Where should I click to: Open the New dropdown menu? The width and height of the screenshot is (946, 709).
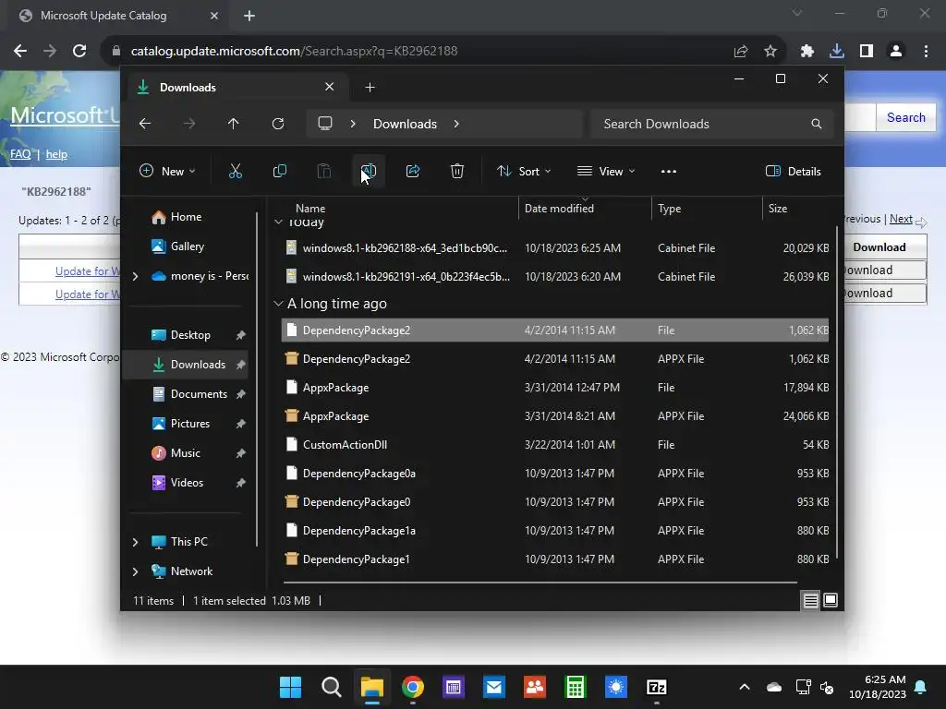tap(167, 171)
